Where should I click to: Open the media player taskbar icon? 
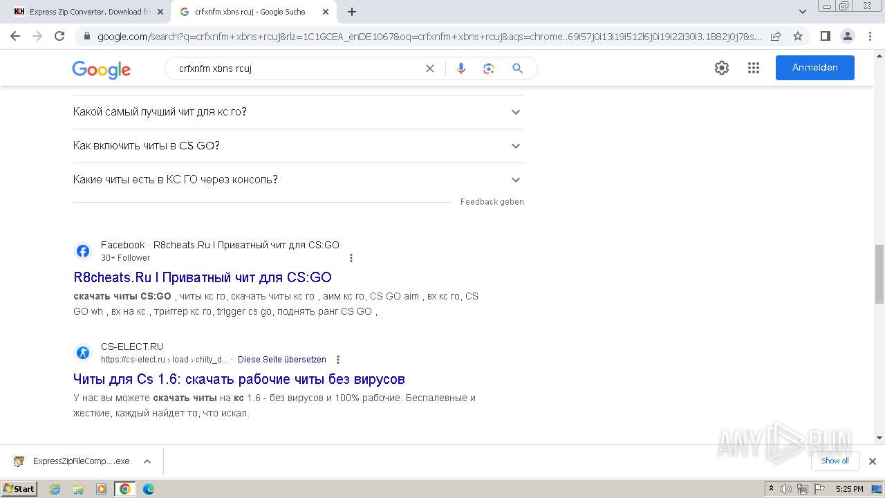point(102,489)
